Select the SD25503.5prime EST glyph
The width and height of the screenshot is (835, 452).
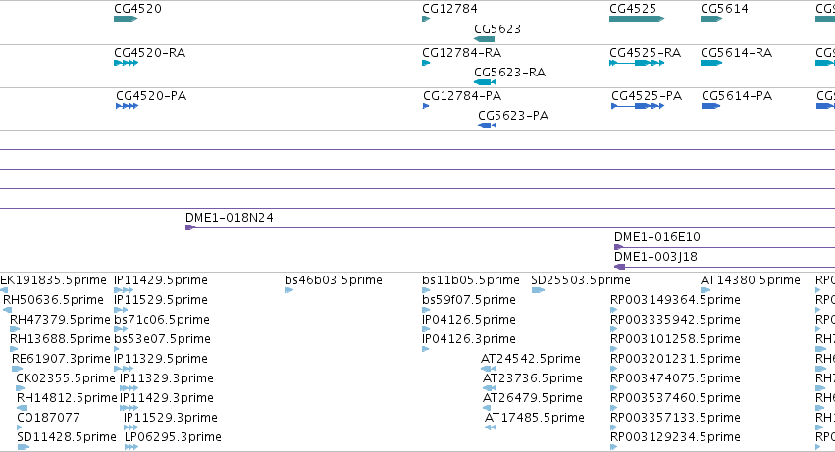tap(538, 290)
